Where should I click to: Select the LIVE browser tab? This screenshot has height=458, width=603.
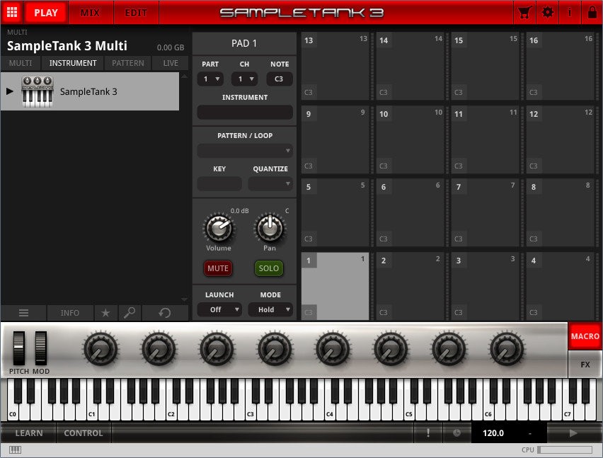171,63
